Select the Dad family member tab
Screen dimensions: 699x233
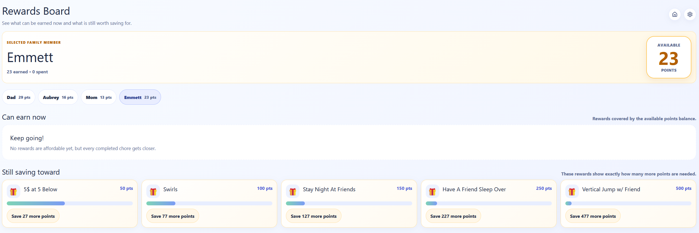[19, 97]
